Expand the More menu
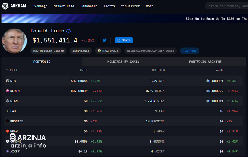 pos(150,6)
